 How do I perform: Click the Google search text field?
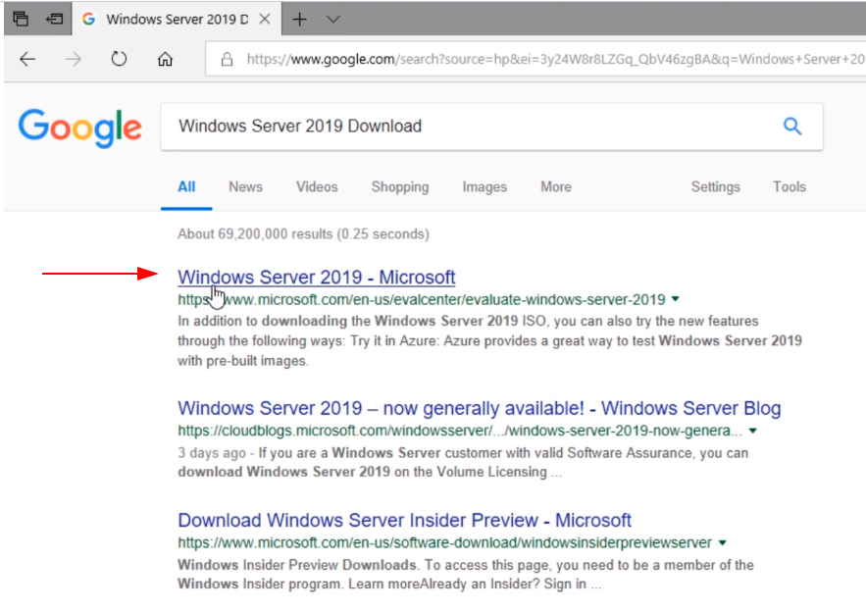[x=461, y=127]
